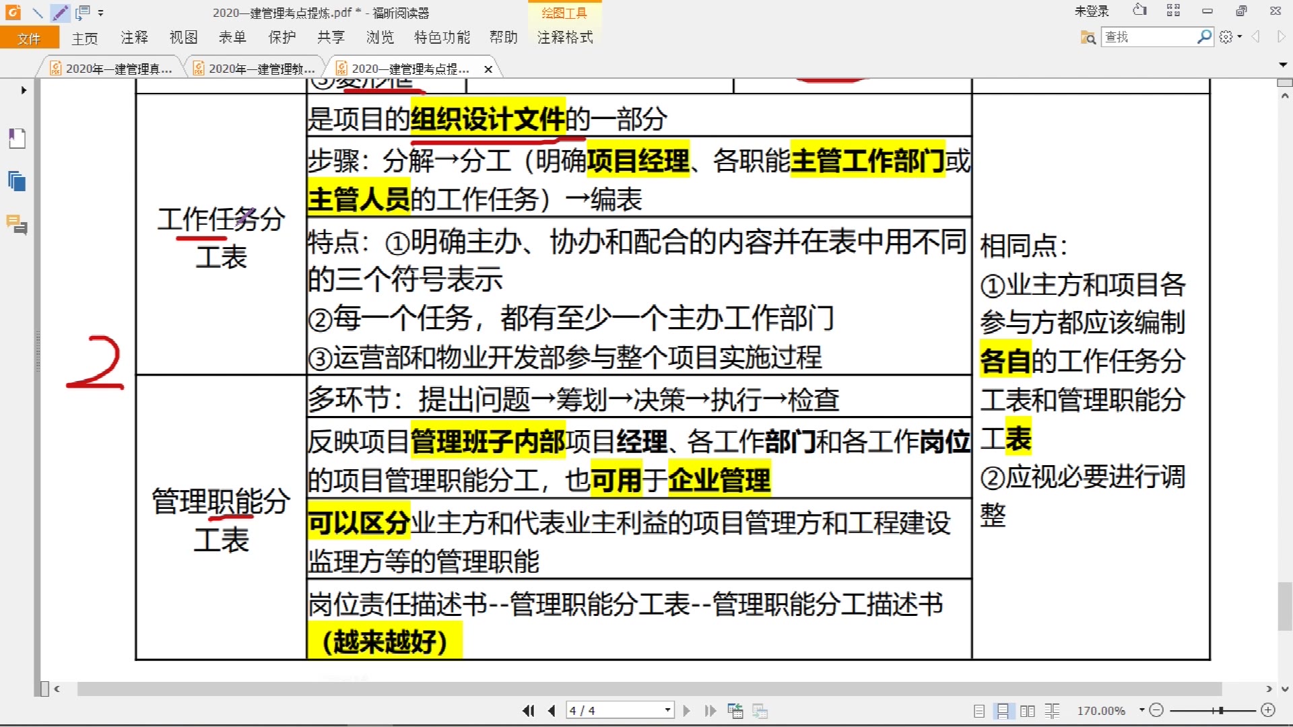This screenshot has height=727, width=1293.
Task: Click the vertical scrollbar down arrow
Action: click(x=1285, y=689)
